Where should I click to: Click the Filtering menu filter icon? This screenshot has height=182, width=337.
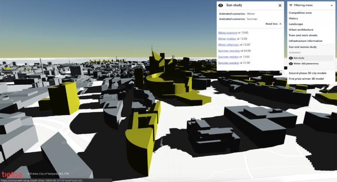[x=290, y=5]
